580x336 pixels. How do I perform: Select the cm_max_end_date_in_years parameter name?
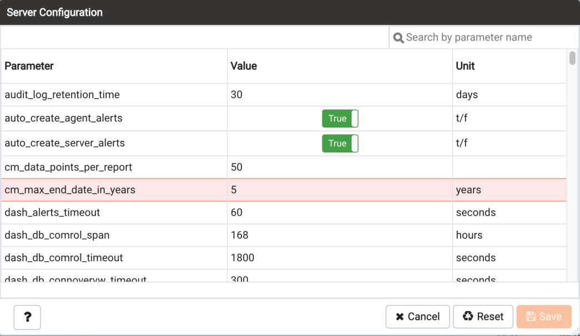(x=70, y=190)
